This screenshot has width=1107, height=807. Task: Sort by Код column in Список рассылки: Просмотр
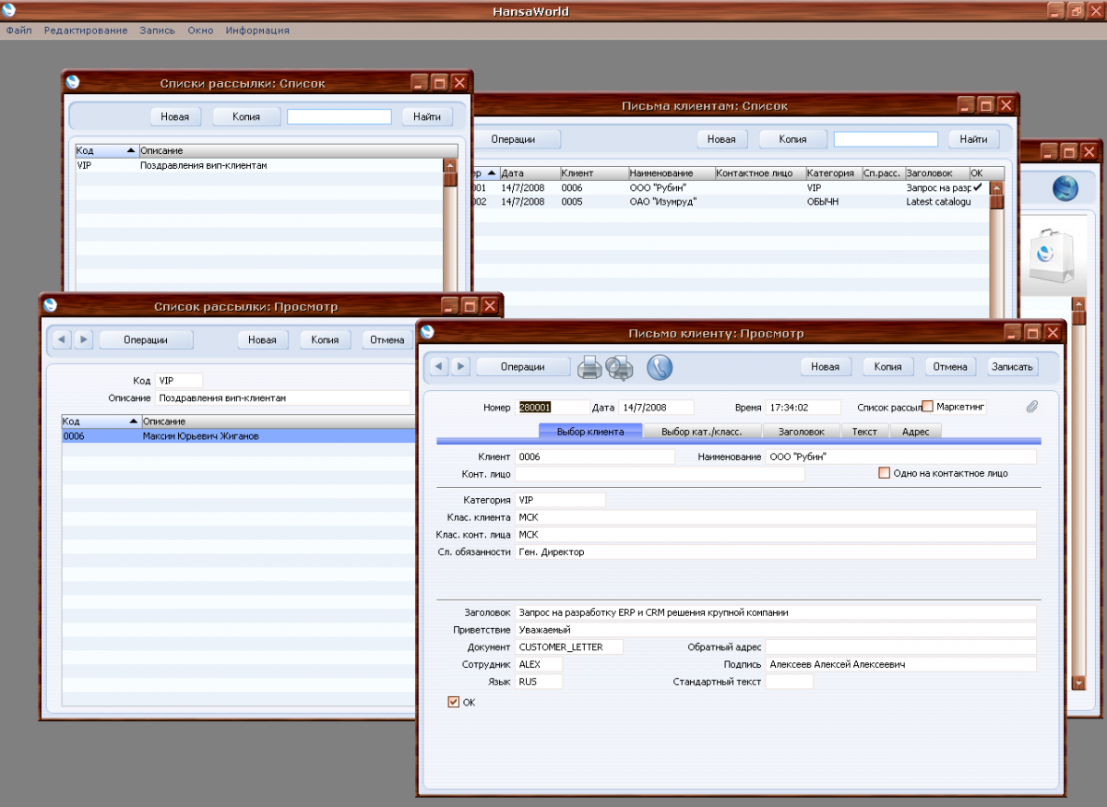(x=101, y=421)
